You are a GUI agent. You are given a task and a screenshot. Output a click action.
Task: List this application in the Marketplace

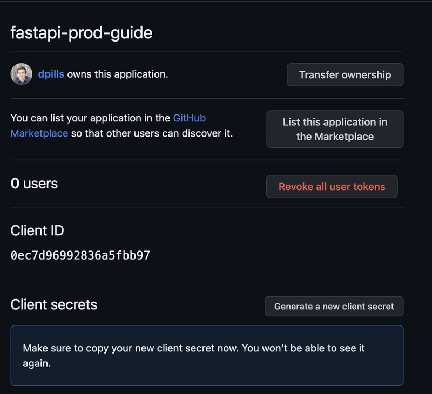click(x=335, y=129)
